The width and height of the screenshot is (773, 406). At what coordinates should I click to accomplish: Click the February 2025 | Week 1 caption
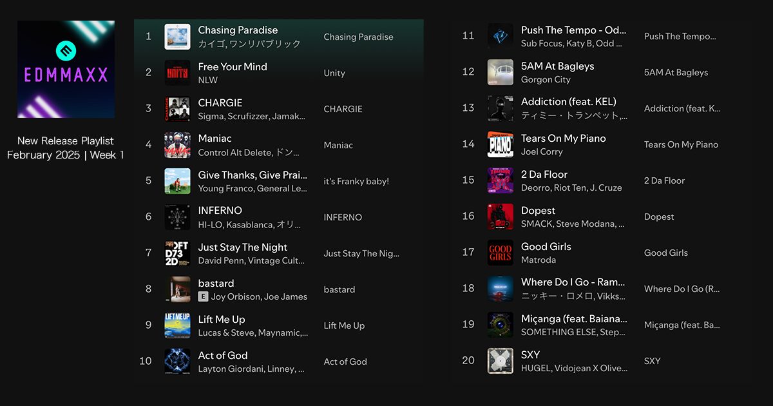pyautogui.click(x=66, y=155)
